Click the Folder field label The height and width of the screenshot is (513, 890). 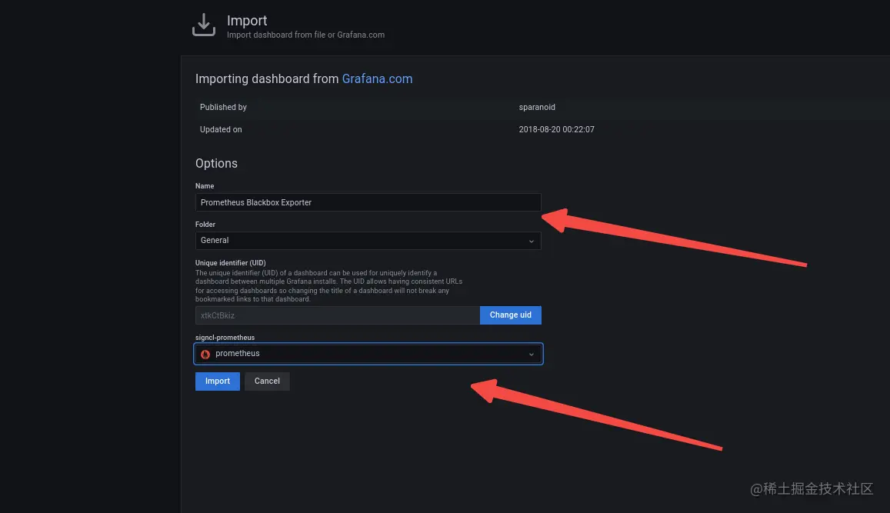click(205, 224)
